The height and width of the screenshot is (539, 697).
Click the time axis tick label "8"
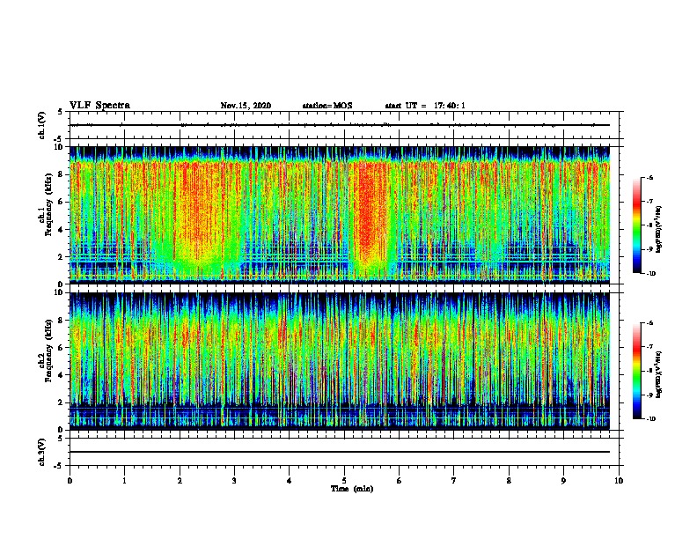point(509,481)
